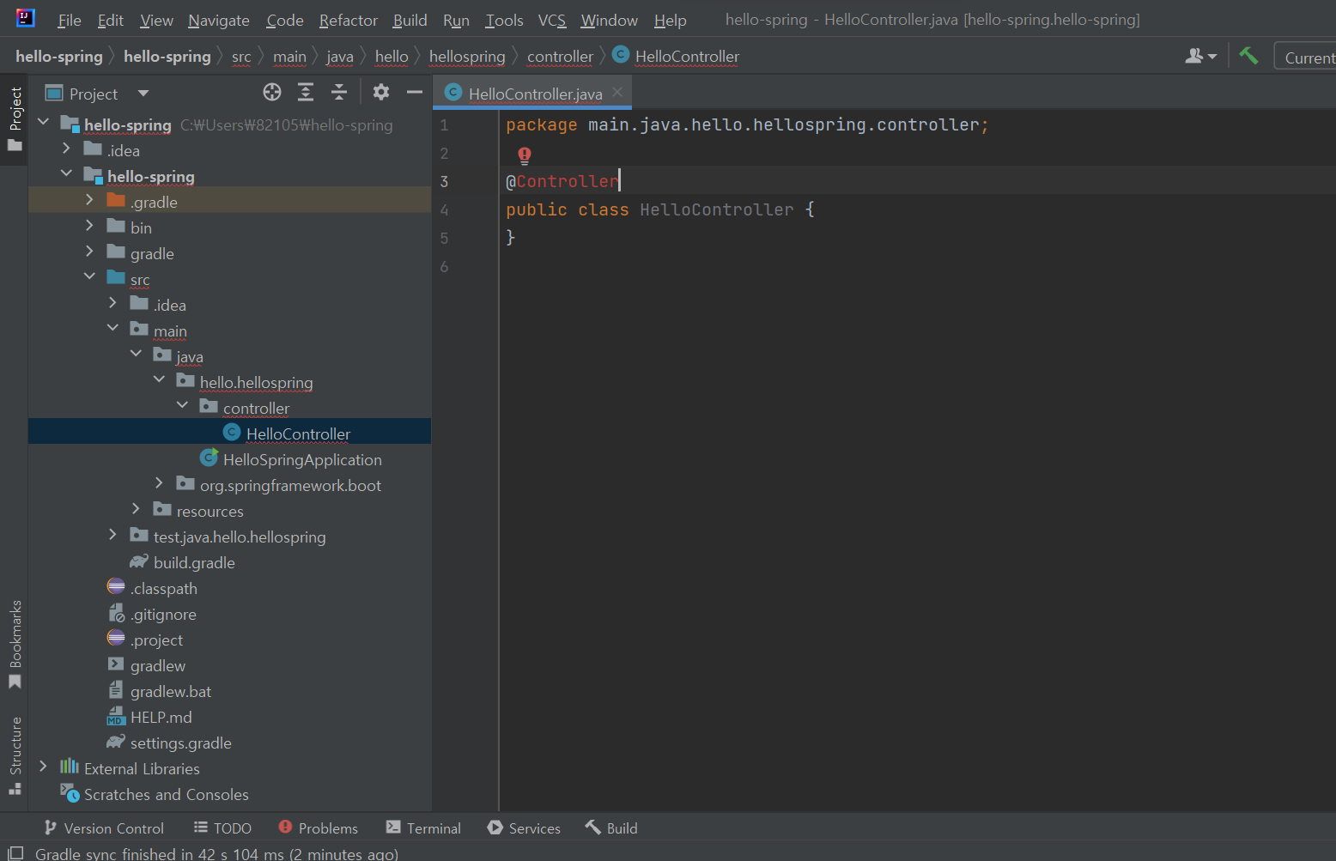Open the File menu
The height and width of the screenshot is (861, 1336).
(x=70, y=20)
